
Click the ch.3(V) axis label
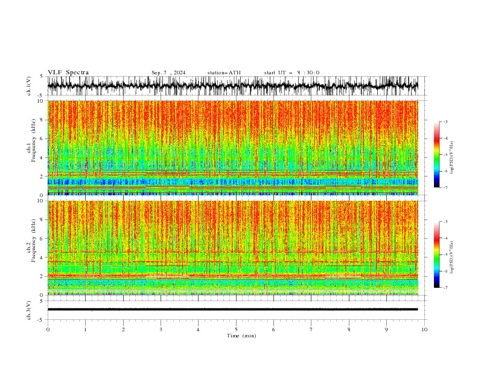(29, 310)
